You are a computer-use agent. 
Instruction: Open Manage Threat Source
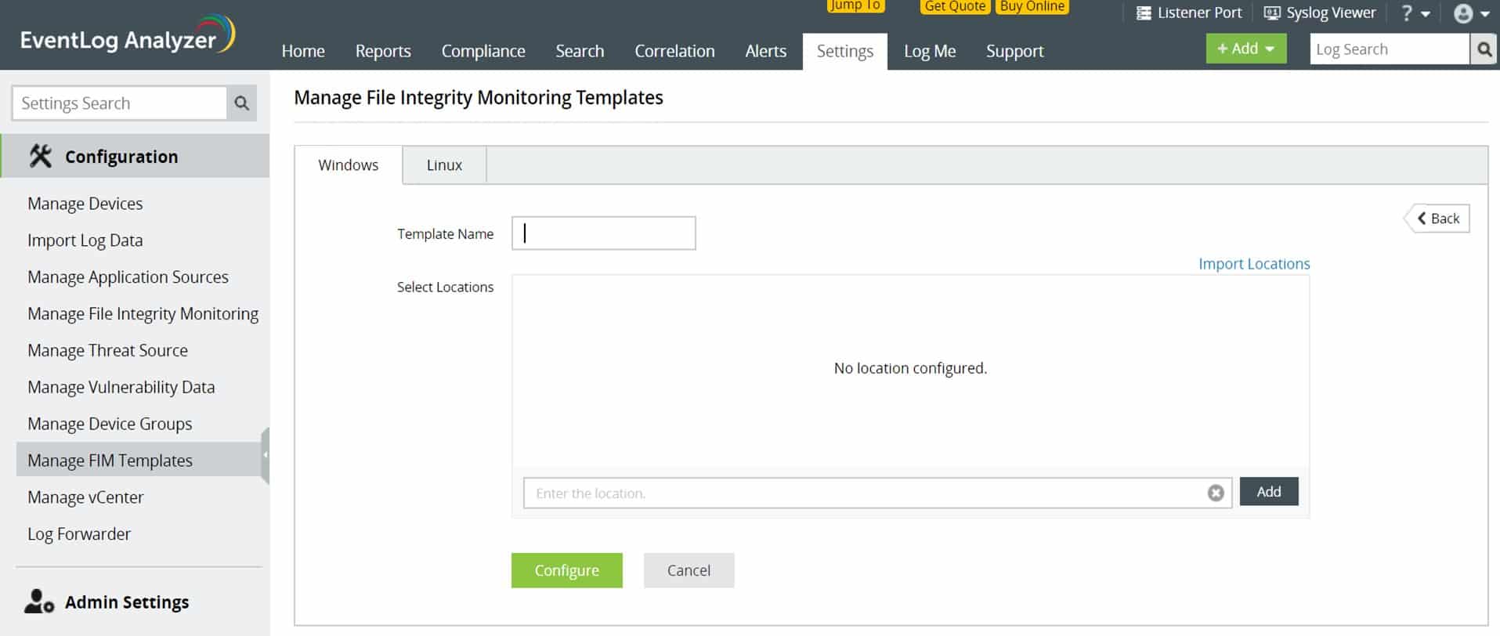pyautogui.click(x=108, y=351)
